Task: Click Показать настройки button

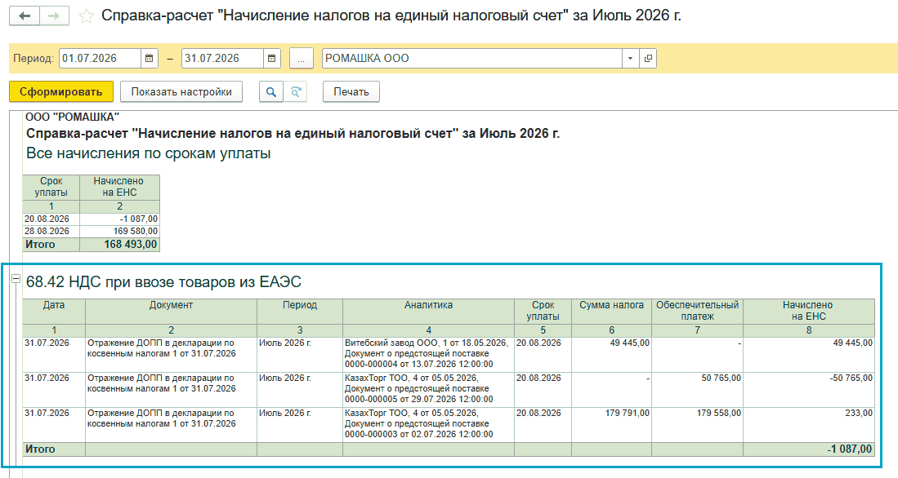Action: [x=181, y=91]
